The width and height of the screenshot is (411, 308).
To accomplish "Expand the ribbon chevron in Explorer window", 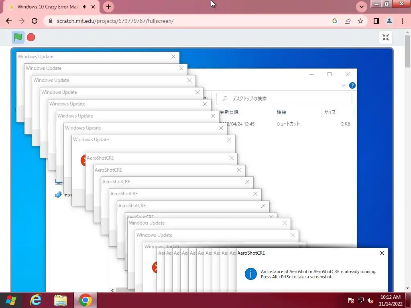I will click(x=344, y=85).
